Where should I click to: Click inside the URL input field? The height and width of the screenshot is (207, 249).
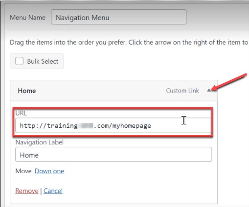click(113, 125)
